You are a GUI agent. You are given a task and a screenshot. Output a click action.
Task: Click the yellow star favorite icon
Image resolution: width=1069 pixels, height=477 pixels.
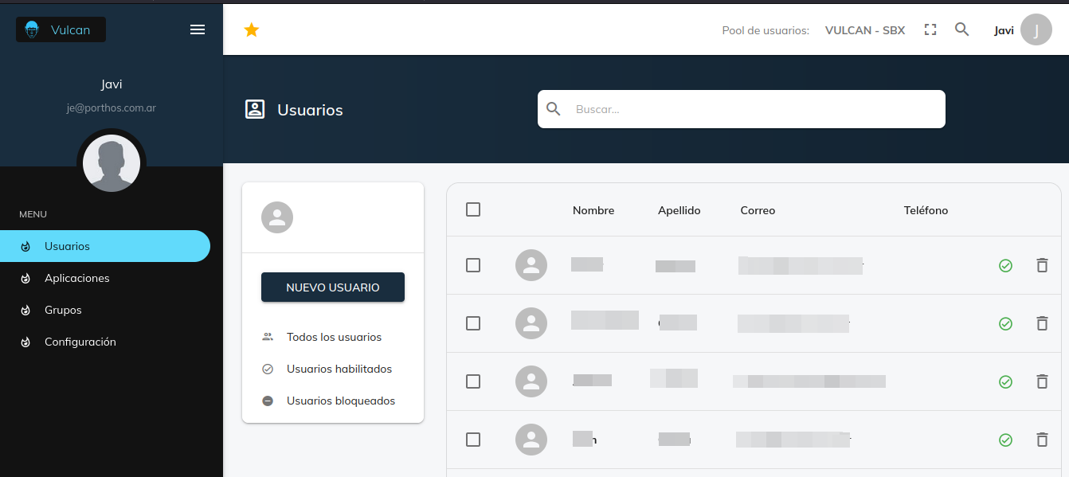[x=252, y=30]
